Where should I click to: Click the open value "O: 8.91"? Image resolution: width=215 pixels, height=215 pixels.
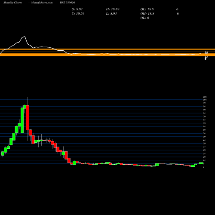click(77, 9)
